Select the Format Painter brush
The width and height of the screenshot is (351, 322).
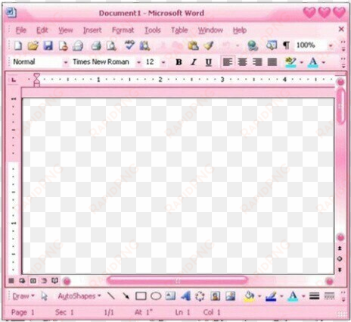coord(209,45)
